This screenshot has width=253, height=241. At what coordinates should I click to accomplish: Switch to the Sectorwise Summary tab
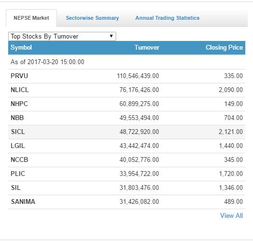pos(93,18)
